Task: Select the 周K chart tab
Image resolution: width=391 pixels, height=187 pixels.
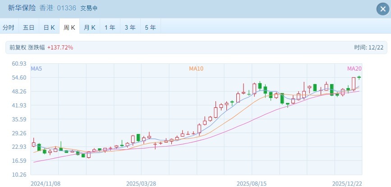Action: 69,27
